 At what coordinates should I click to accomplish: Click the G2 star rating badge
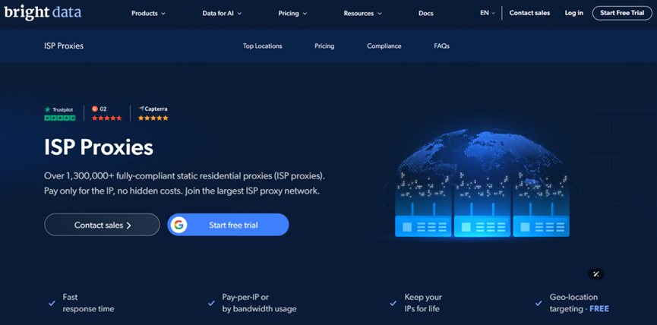click(106, 113)
